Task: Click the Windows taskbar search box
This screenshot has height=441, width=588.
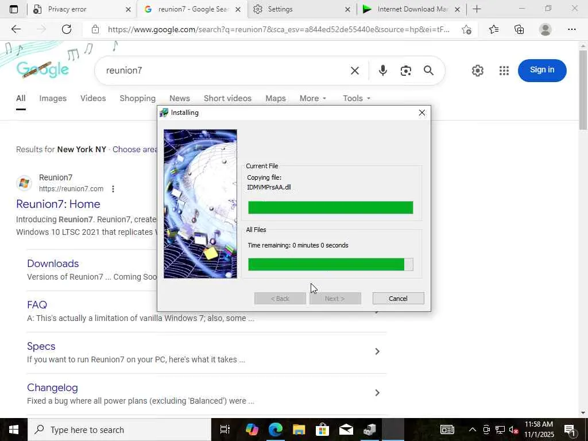Action: click(x=119, y=430)
